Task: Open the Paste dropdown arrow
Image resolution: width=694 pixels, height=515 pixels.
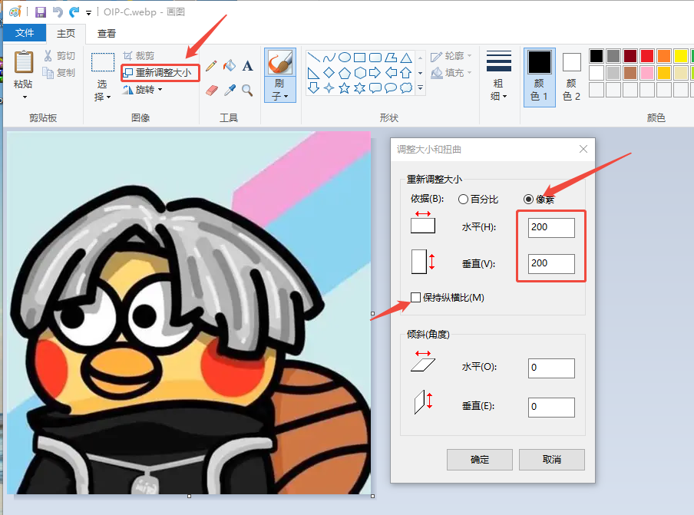Action: 24,97
